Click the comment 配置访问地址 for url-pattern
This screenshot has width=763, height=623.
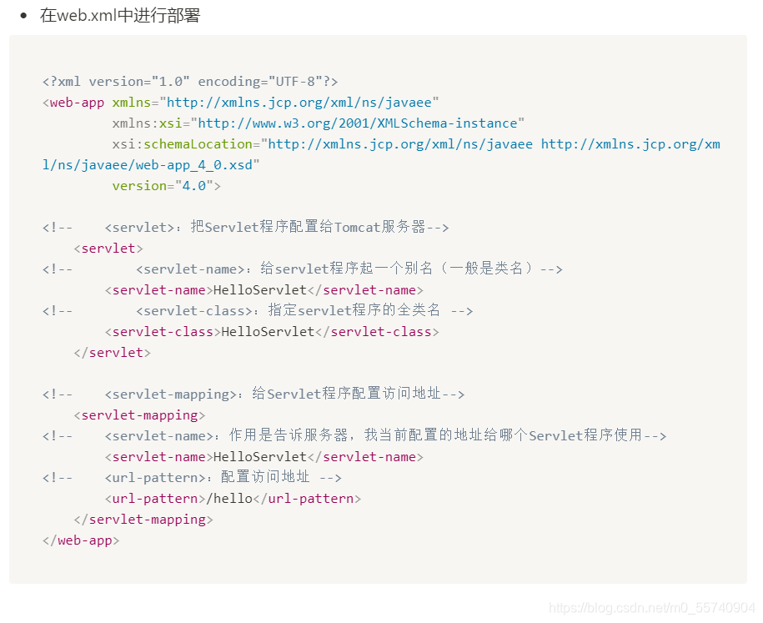193,478
